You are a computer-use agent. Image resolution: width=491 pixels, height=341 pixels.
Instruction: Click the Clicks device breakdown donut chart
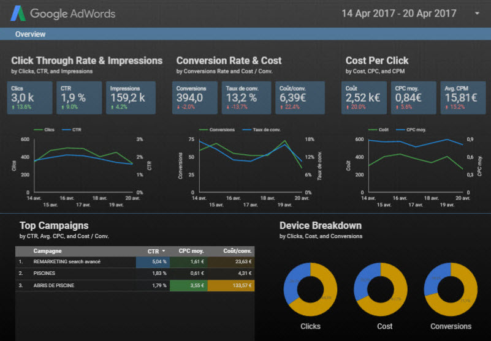coord(310,290)
